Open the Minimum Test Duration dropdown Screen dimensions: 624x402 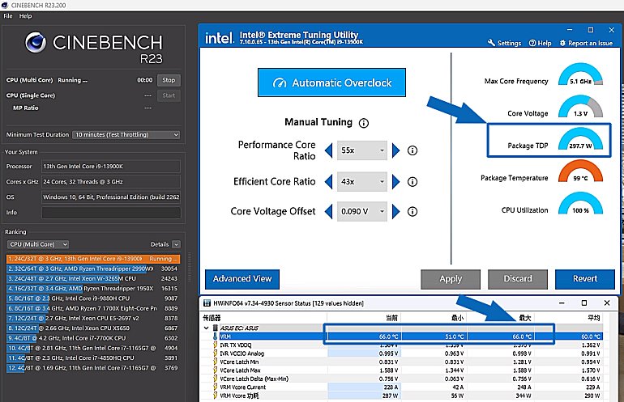click(x=126, y=134)
